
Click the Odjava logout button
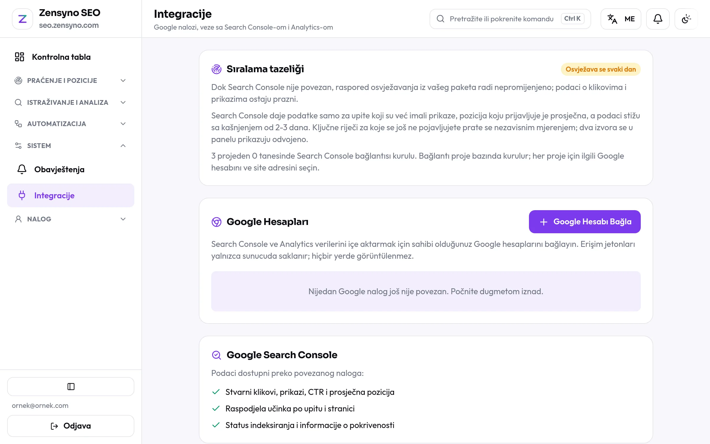[x=71, y=426]
